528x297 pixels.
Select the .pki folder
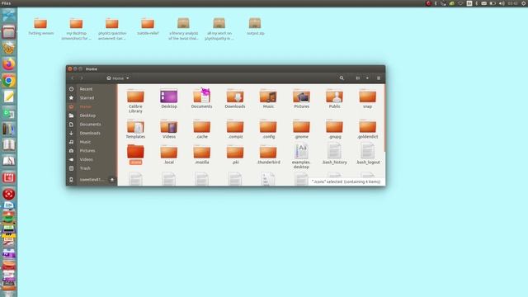(x=235, y=154)
